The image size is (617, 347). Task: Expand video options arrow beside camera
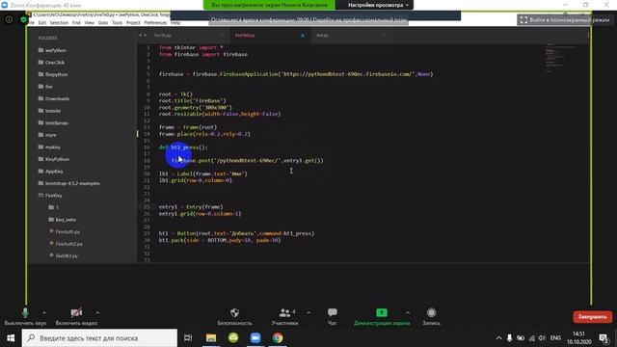[97, 312]
